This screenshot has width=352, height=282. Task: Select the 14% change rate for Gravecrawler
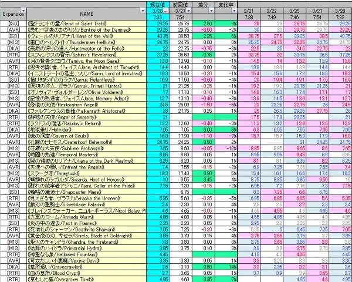click(226, 267)
